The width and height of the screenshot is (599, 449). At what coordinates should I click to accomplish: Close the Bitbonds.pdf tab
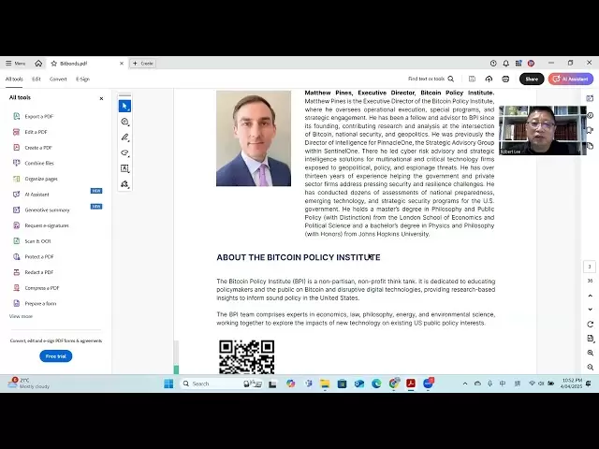click(x=122, y=64)
